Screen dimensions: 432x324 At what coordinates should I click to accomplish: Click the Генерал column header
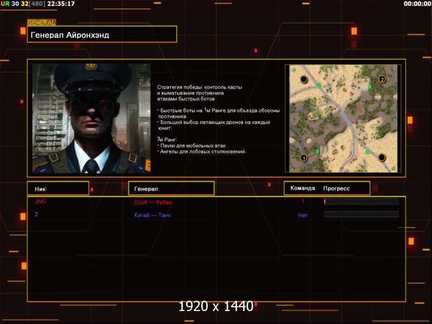point(146,188)
